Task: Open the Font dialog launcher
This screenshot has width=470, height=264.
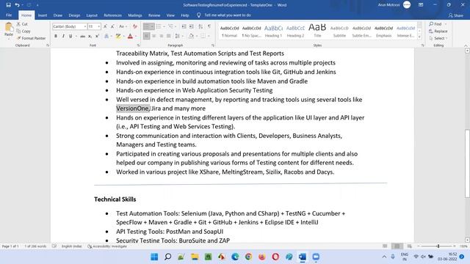Action: (138, 45)
